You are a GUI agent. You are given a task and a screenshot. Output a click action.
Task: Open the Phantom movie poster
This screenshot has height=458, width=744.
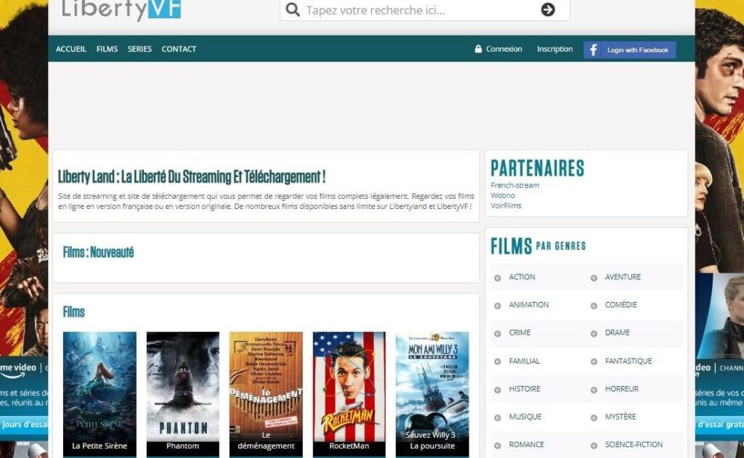(x=182, y=394)
